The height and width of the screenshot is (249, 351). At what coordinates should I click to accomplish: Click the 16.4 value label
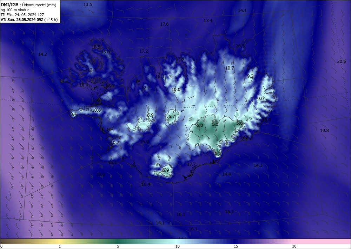point(146,184)
